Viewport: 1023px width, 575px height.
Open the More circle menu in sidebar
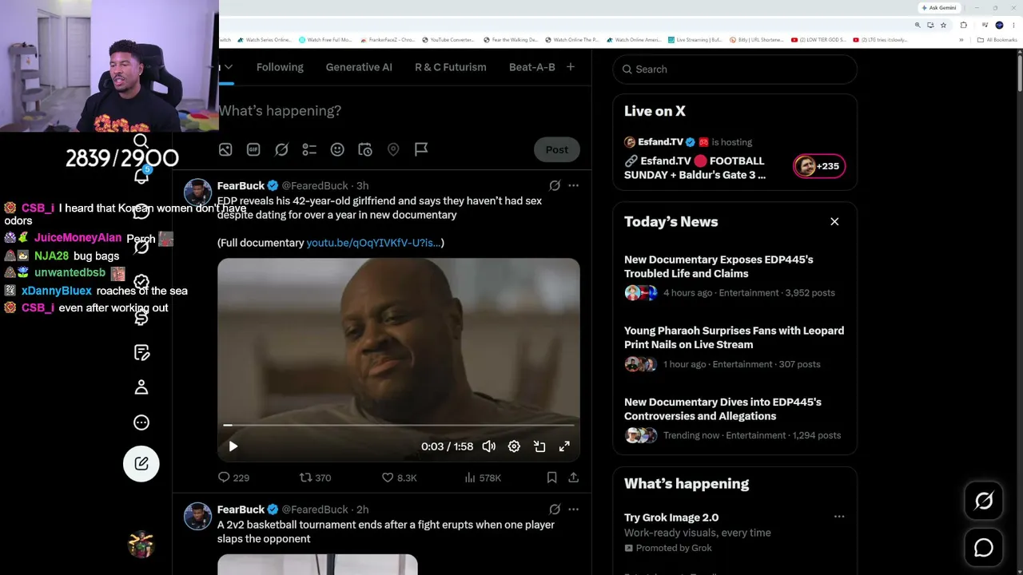[x=141, y=422]
